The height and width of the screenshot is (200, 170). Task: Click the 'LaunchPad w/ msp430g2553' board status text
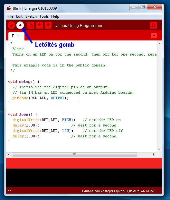pyautogui.click(x=118, y=191)
